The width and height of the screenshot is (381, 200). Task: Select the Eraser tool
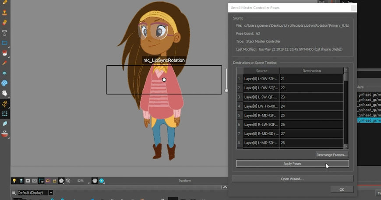click(x=4, y=23)
